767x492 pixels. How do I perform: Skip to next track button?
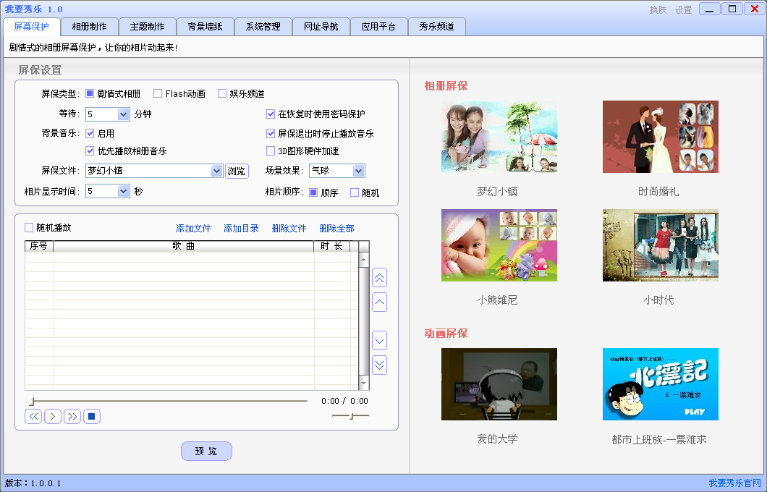click(72, 416)
